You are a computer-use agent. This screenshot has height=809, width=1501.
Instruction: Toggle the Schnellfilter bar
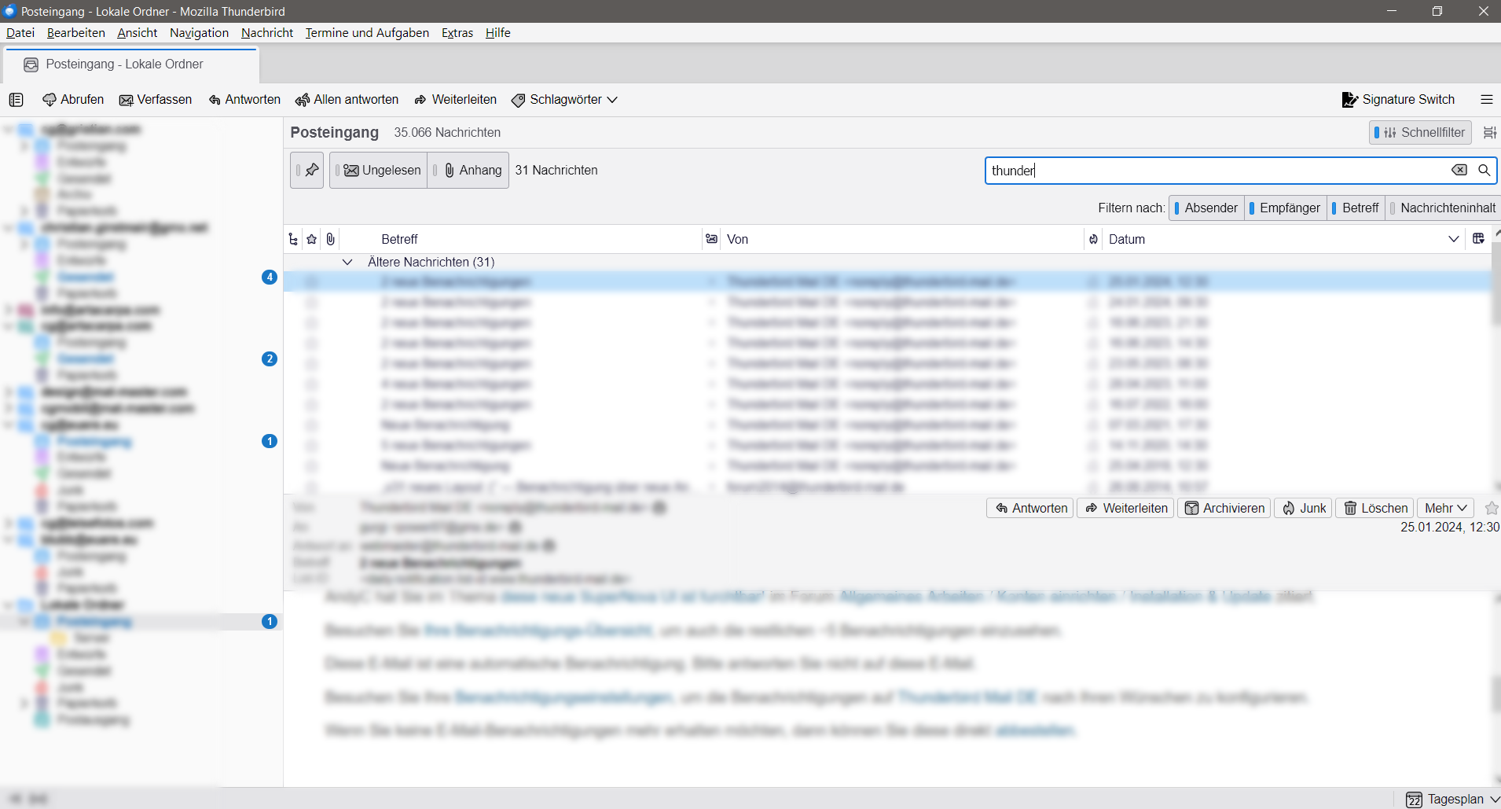[1420, 133]
